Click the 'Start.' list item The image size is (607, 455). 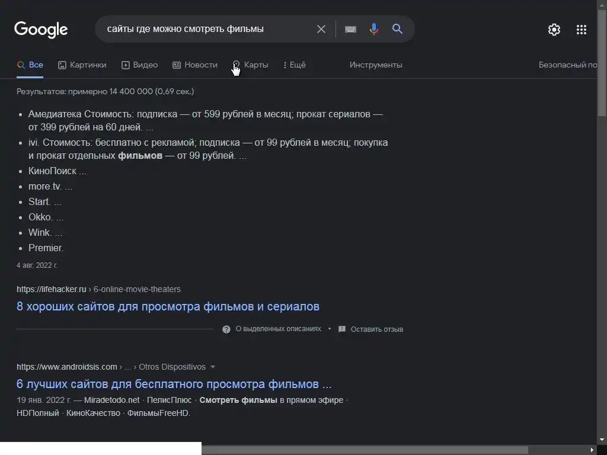pyautogui.click(x=45, y=202)
